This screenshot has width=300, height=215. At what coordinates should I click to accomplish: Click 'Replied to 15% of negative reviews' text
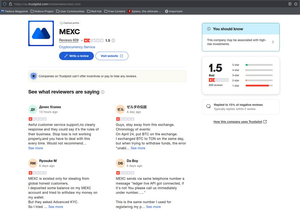coord(238,105)
